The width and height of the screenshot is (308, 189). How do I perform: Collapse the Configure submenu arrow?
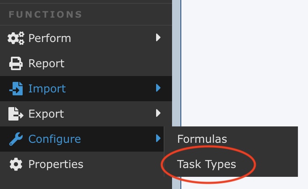[x=158, y=138]
